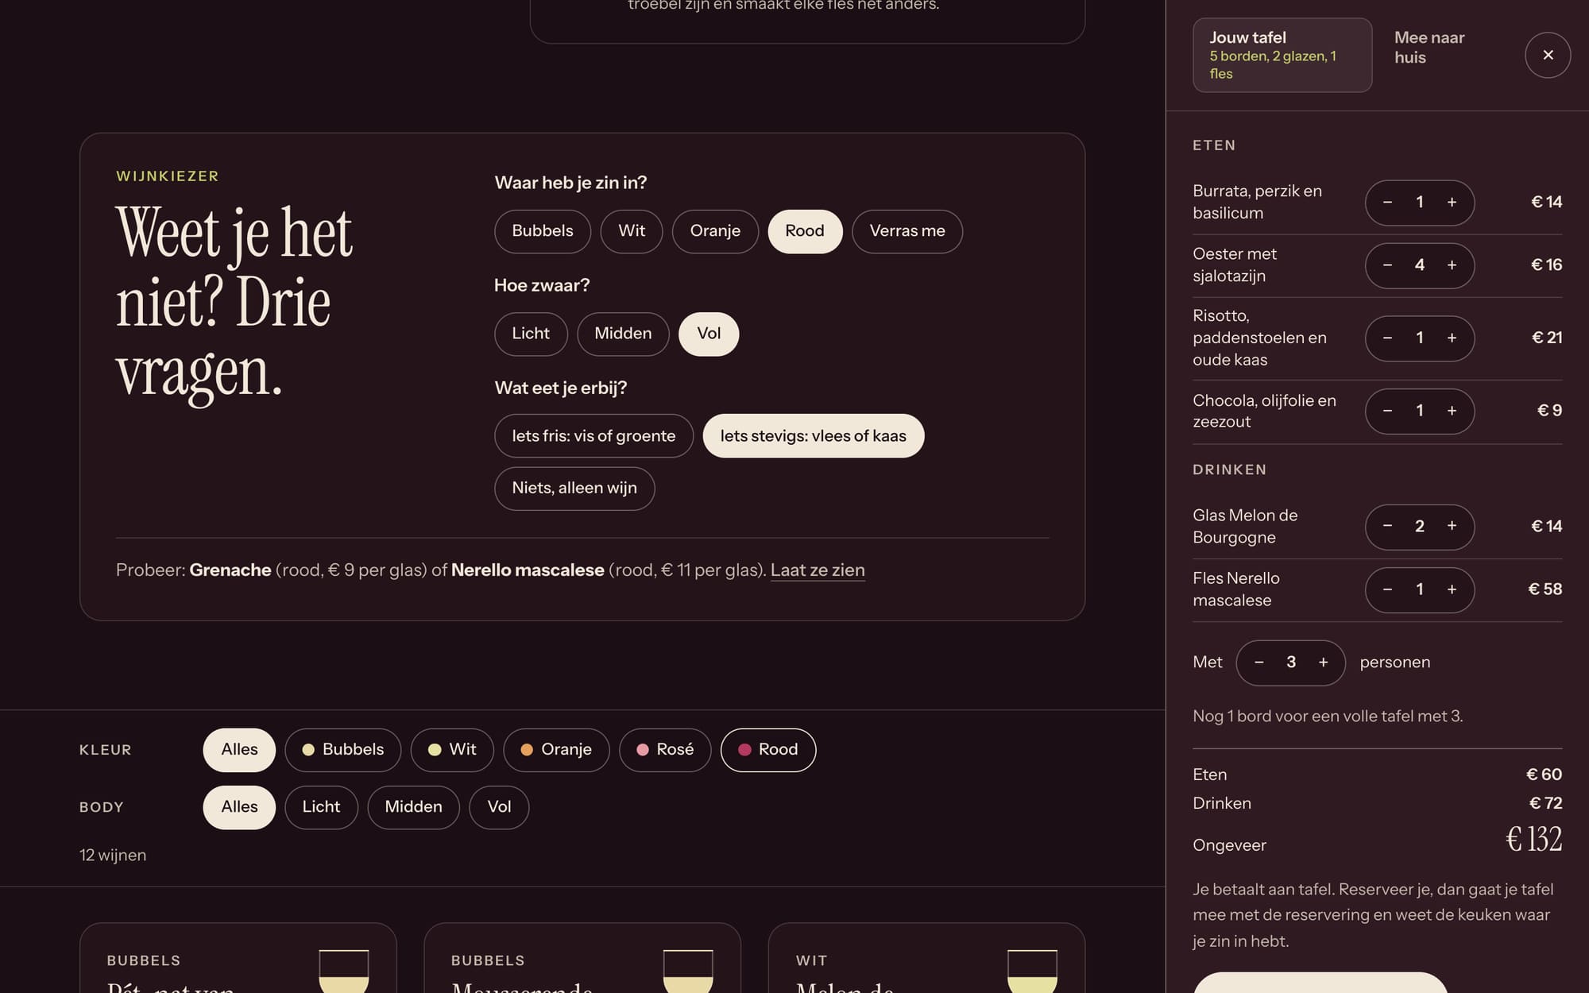This screenshot has height=993, width=1589.
Task: Select Midden under Hoe zwaar
Action: pyautogui.click(x=623, y=334)
